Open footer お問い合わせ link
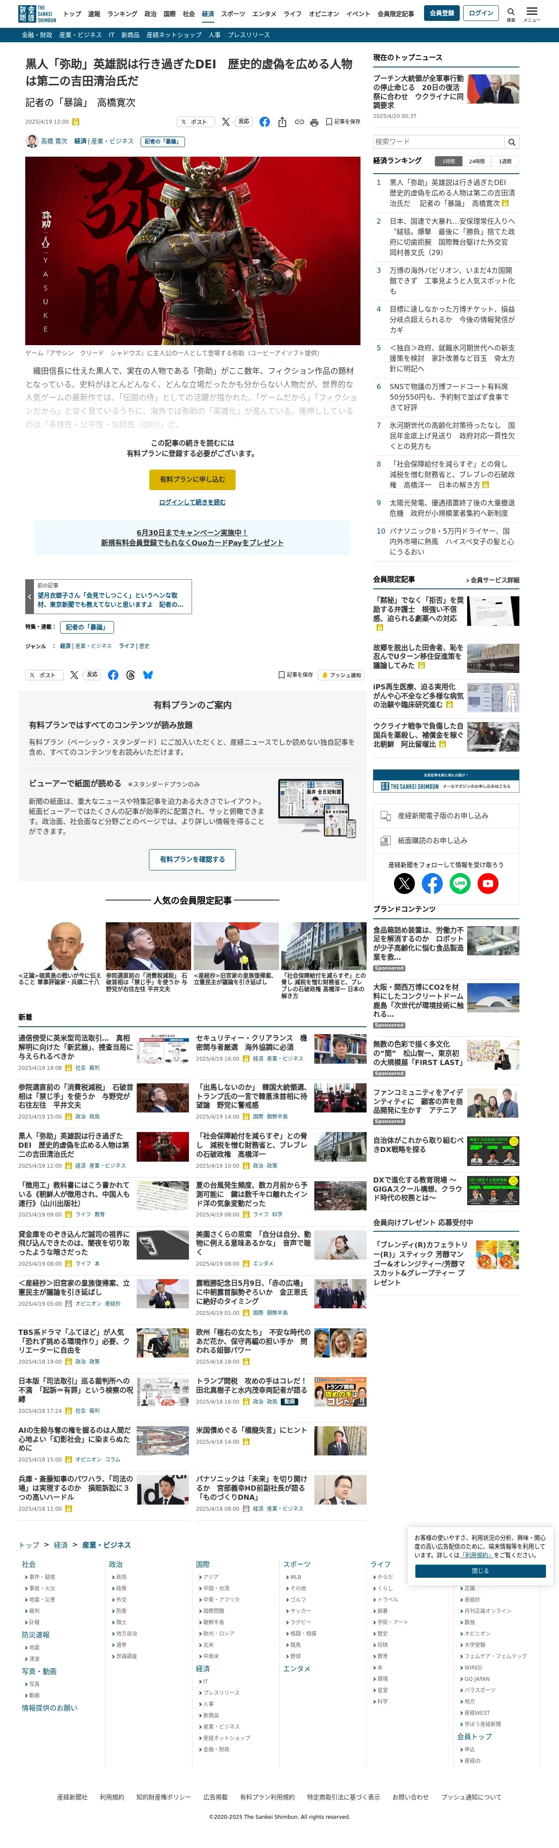The image size is (559, 1848). coord(411,1797)
